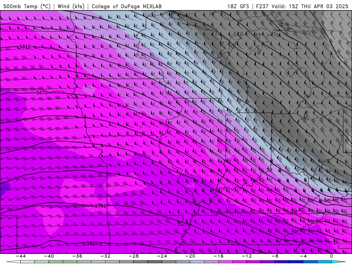Select the -36 colorbar tick label
The height and width of the screenshot is (264, 352).
tap(77, 256)
